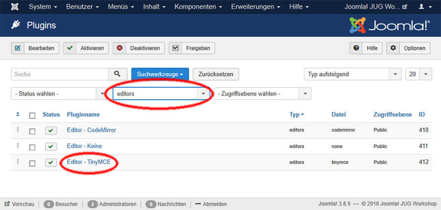Click the tinymce file name cell
This screenshot has width=441, height=210.
point(340,162)
